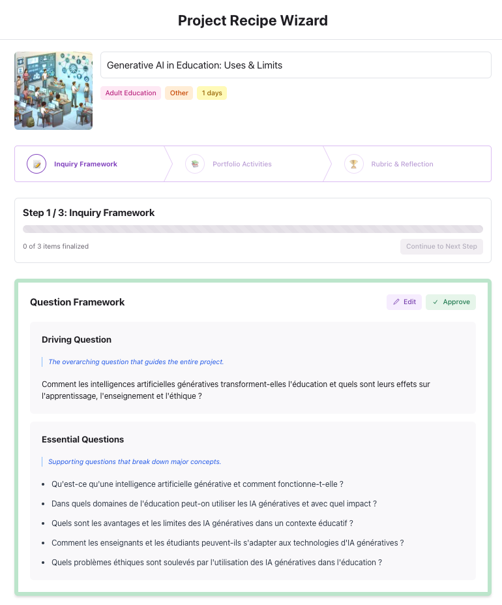Click the Essential Questions heading
The image size is (502, 605).
click(83, 439)
